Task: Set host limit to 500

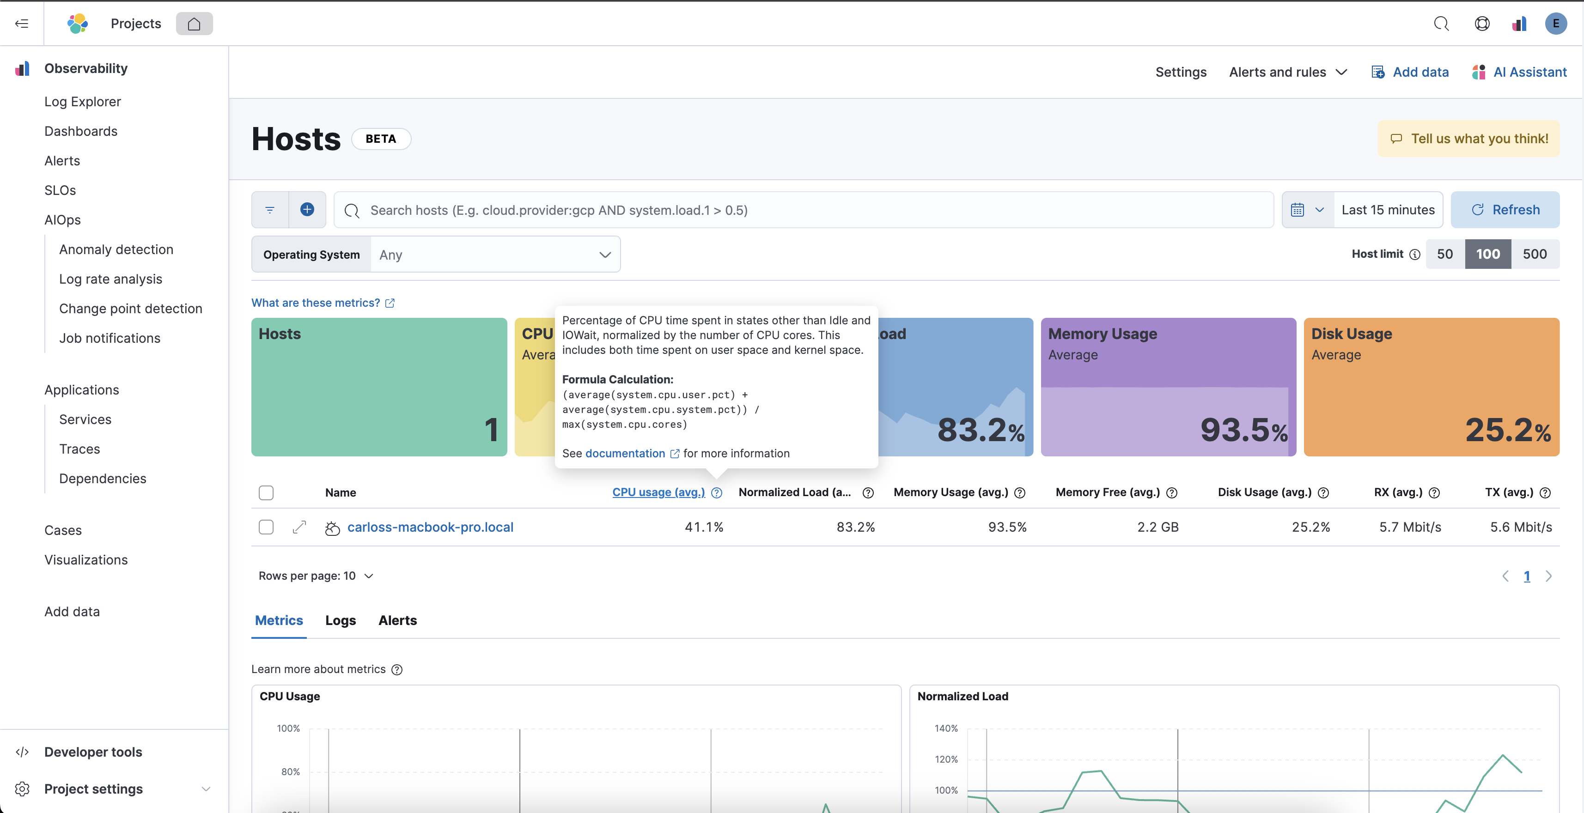Action: [1535, 255]
